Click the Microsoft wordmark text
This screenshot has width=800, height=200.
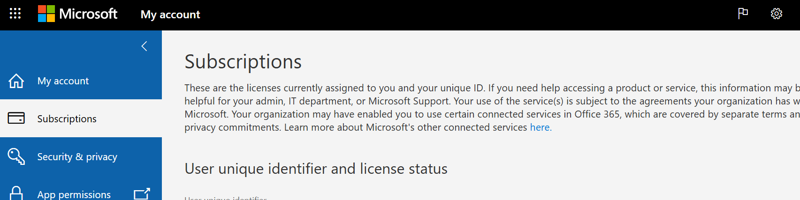(x=88, y=14)
